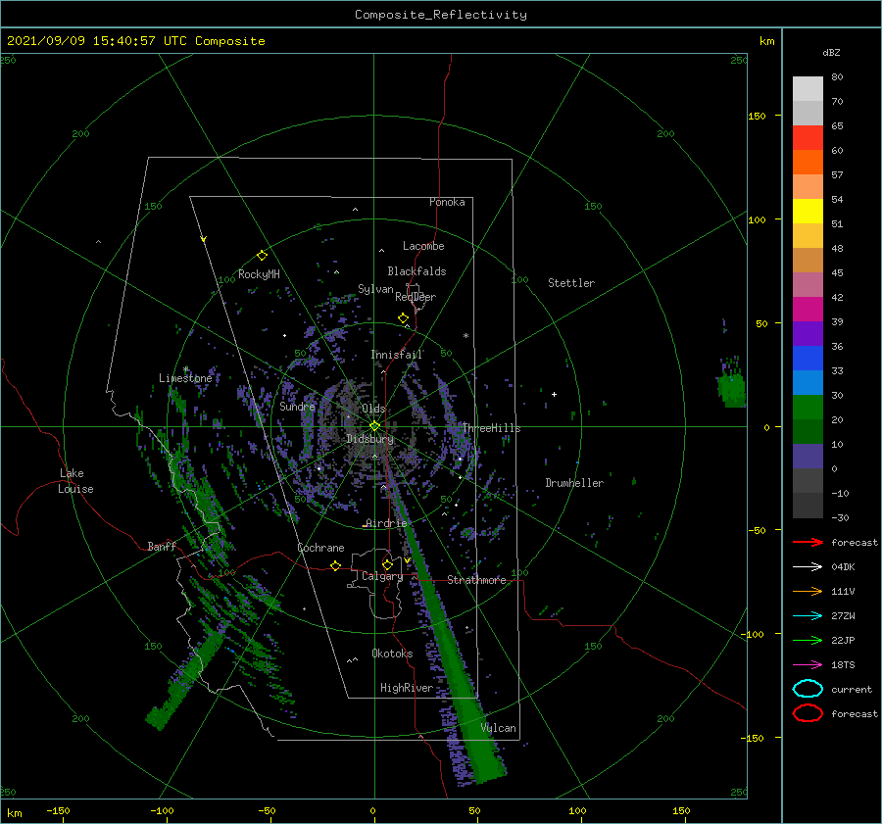Select the Cochrane label
Screen dimensions: 882x824
320,548
